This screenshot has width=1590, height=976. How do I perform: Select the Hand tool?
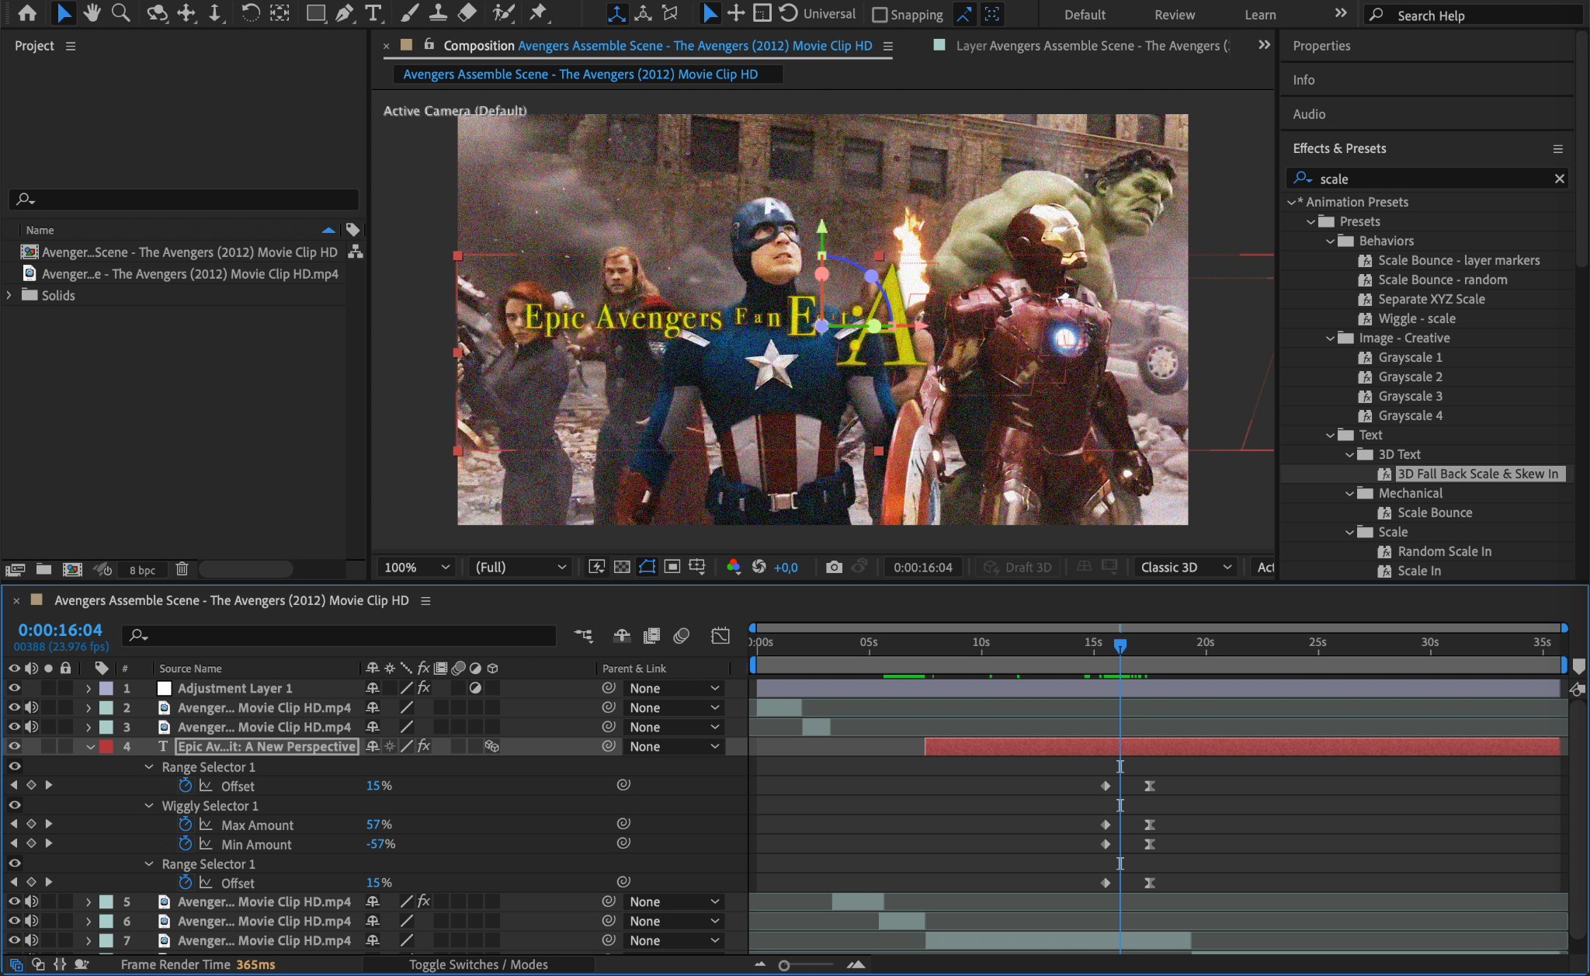(92, 13)
